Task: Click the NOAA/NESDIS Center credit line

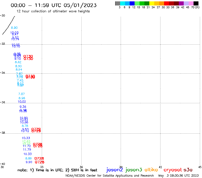Action: (x=110, y=176)
